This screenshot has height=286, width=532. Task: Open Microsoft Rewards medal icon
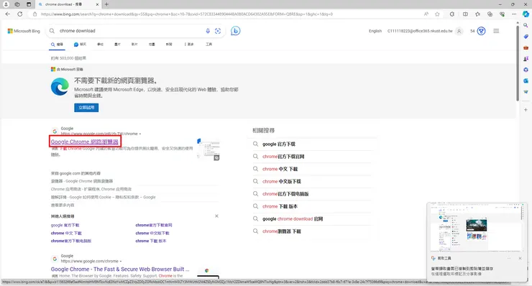coord(481,31)
